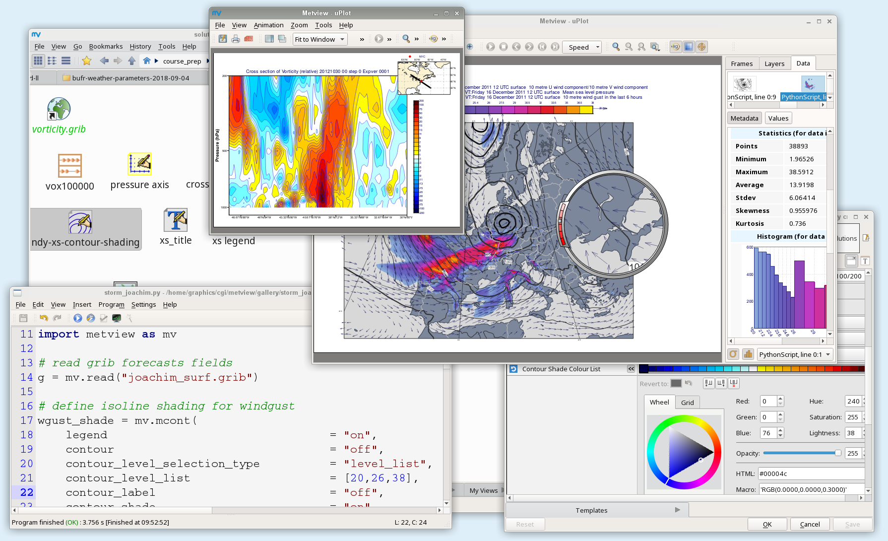Click the statistics sigma icon in Data panel
Viewport: 888px width, 541px height.
pyautogui.click(x=733, y=354)
